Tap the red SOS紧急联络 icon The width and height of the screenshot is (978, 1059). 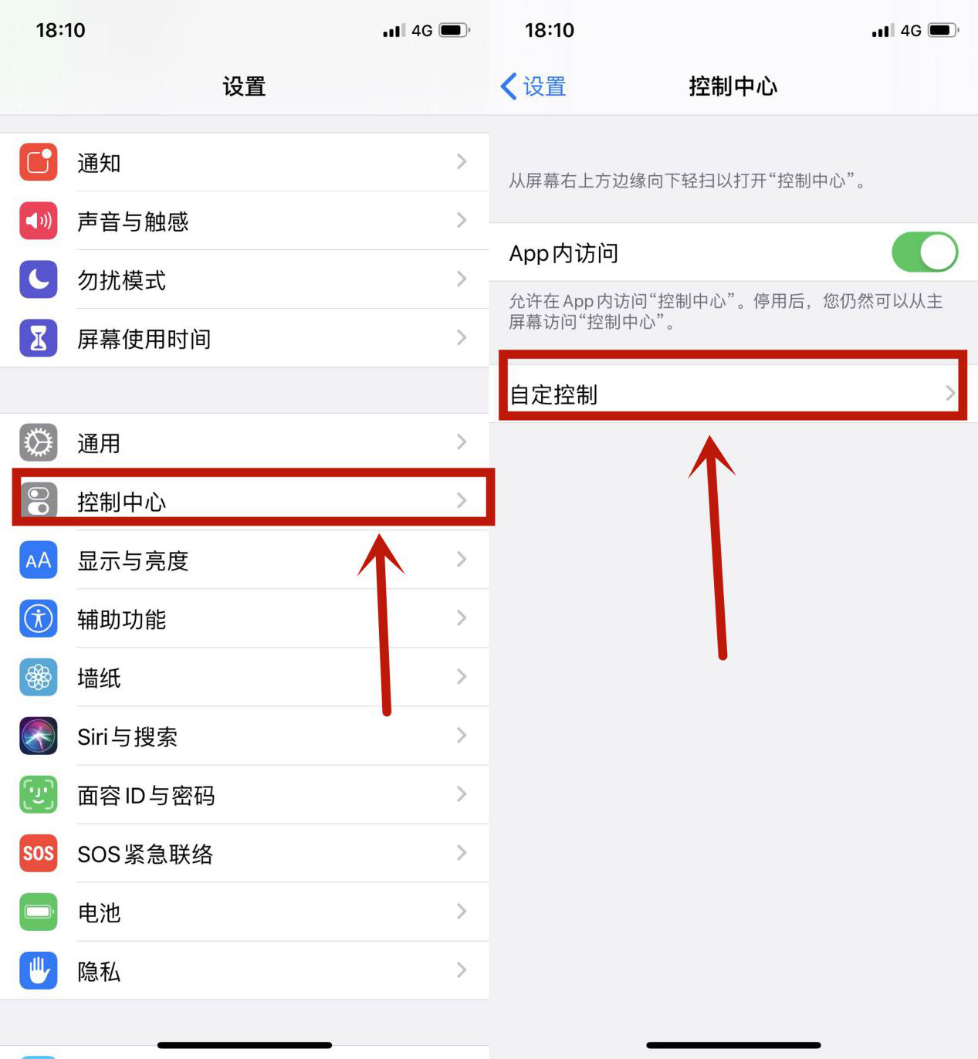click(39, 853)
